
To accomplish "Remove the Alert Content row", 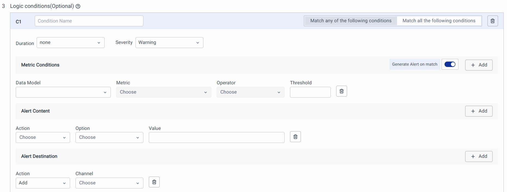I will click(x=295, y=137).
